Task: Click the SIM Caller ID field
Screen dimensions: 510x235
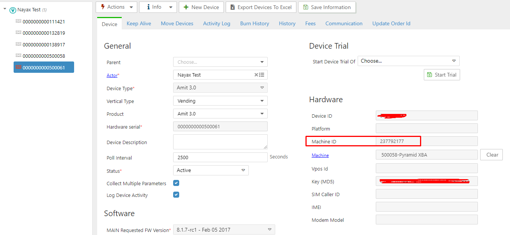Action: (427, 194)
